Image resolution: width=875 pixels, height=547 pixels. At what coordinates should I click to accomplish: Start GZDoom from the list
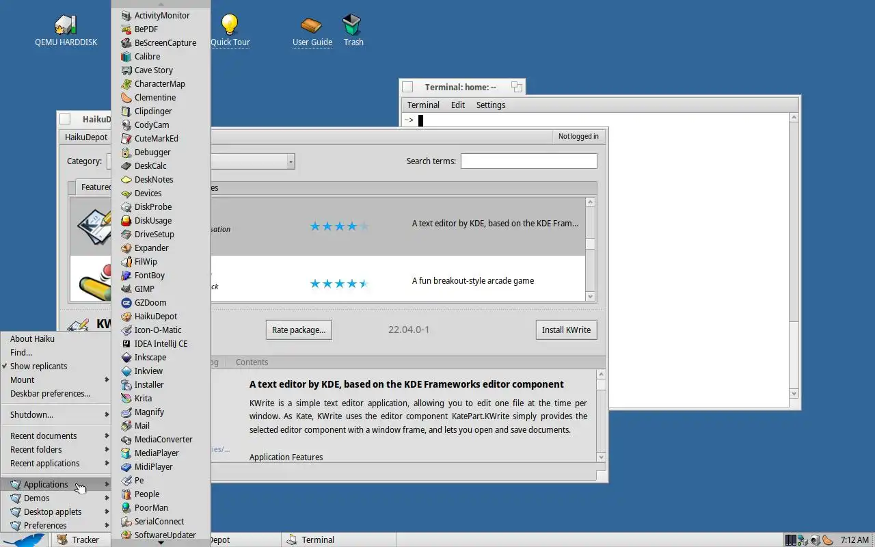coord(161,302)
